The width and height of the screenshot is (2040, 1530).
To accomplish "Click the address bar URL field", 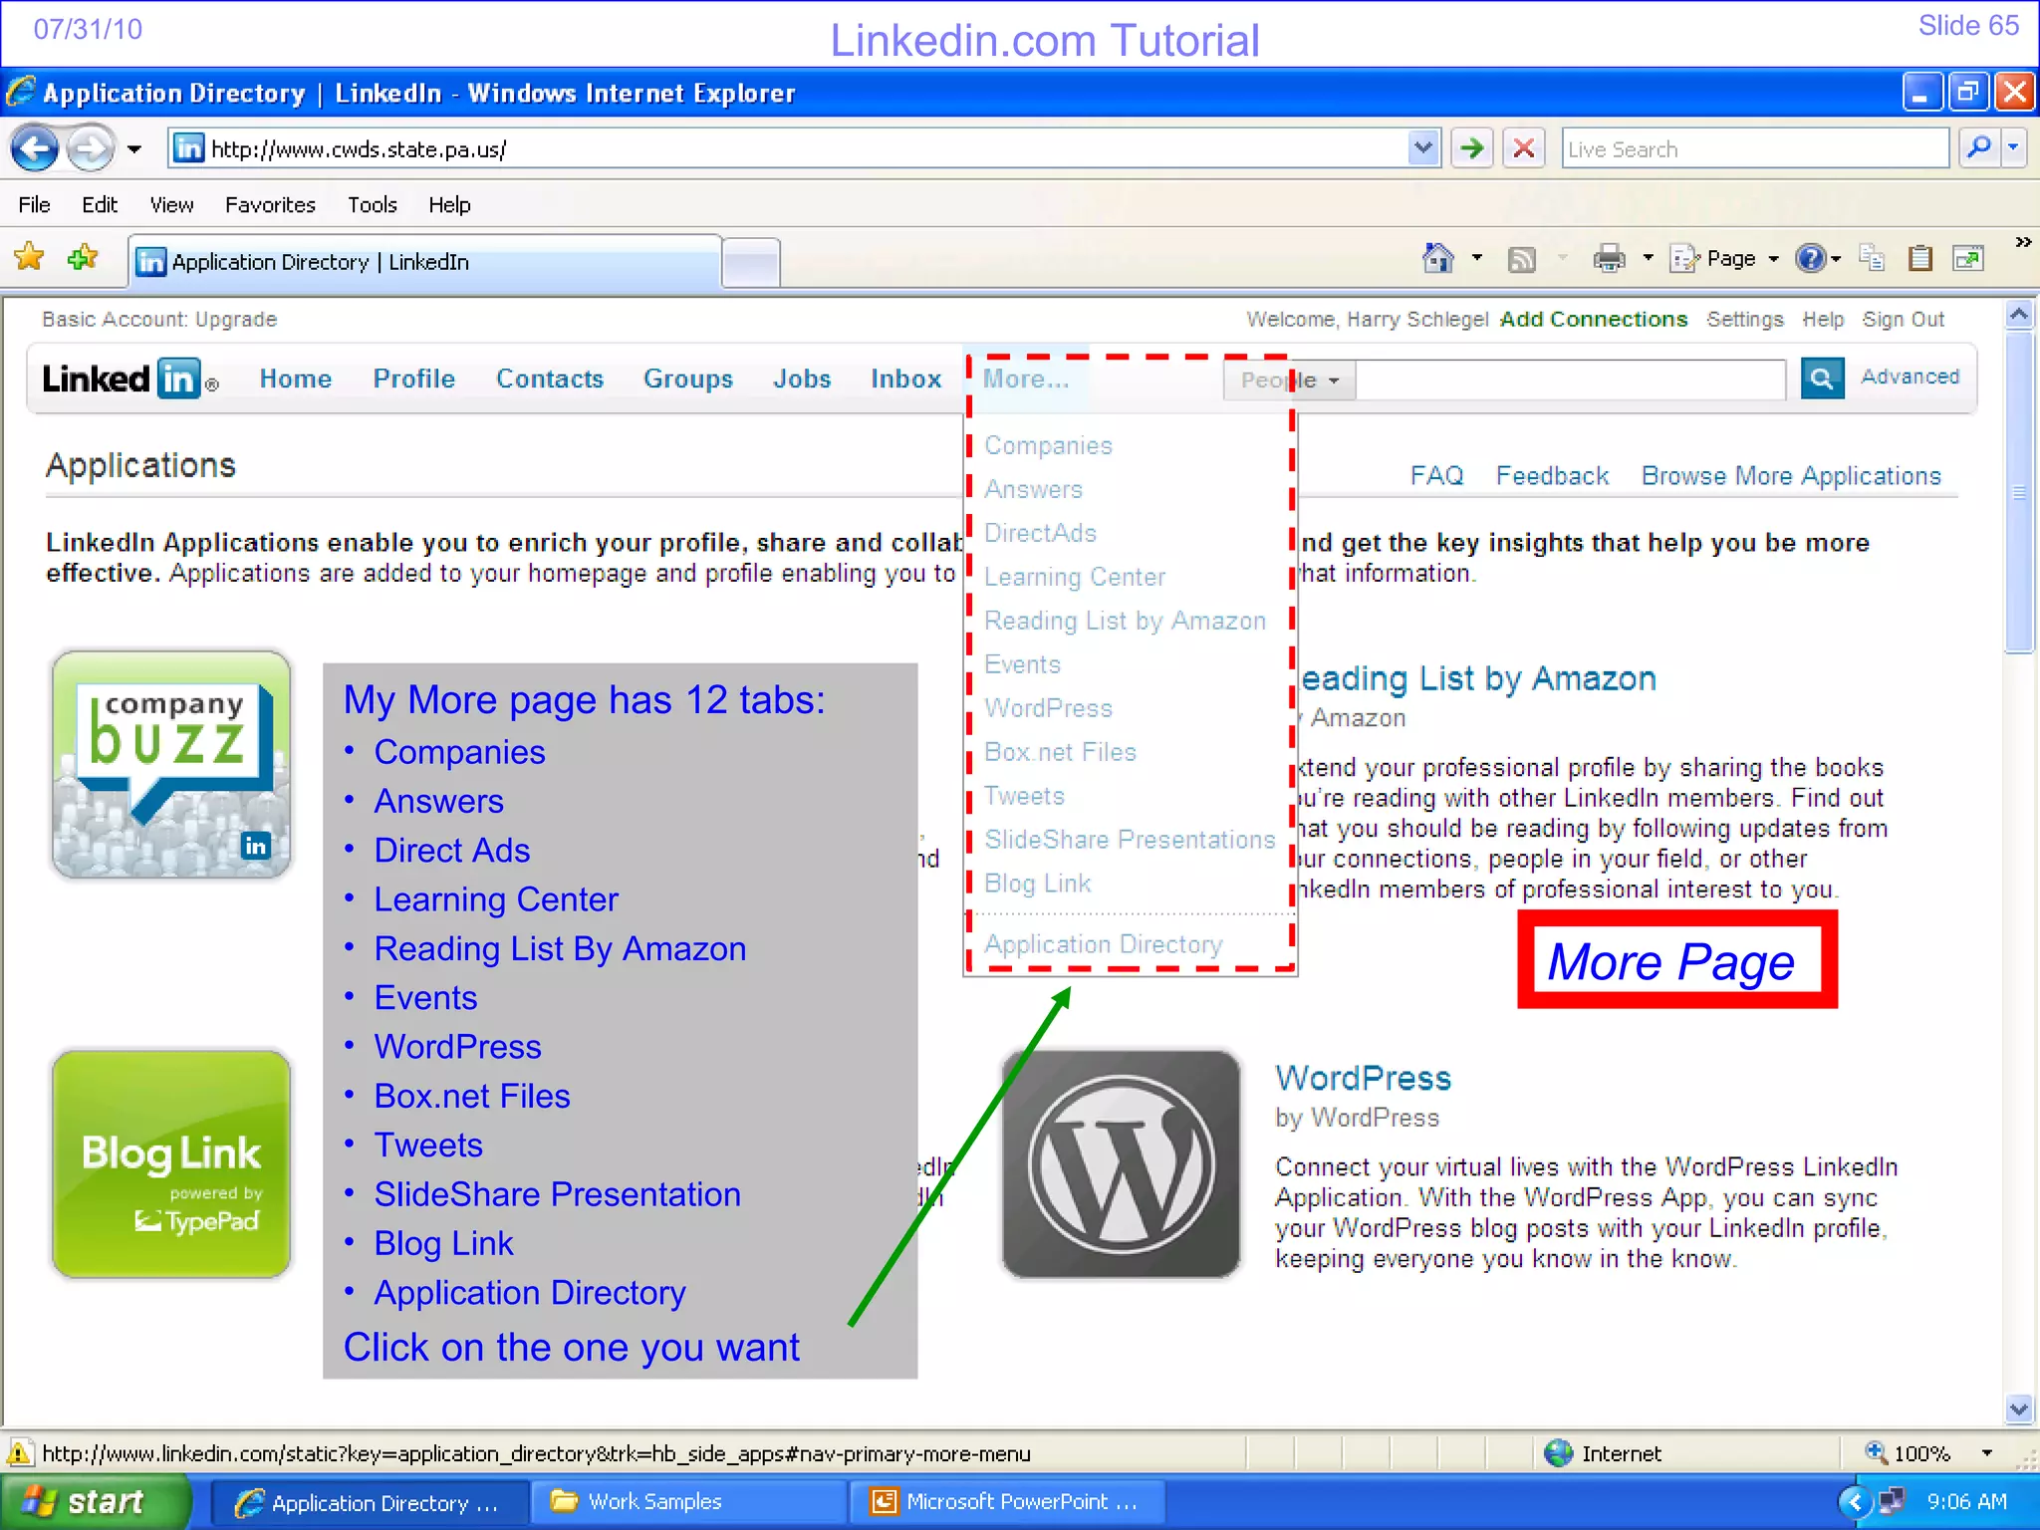I will tap(787, 149).
